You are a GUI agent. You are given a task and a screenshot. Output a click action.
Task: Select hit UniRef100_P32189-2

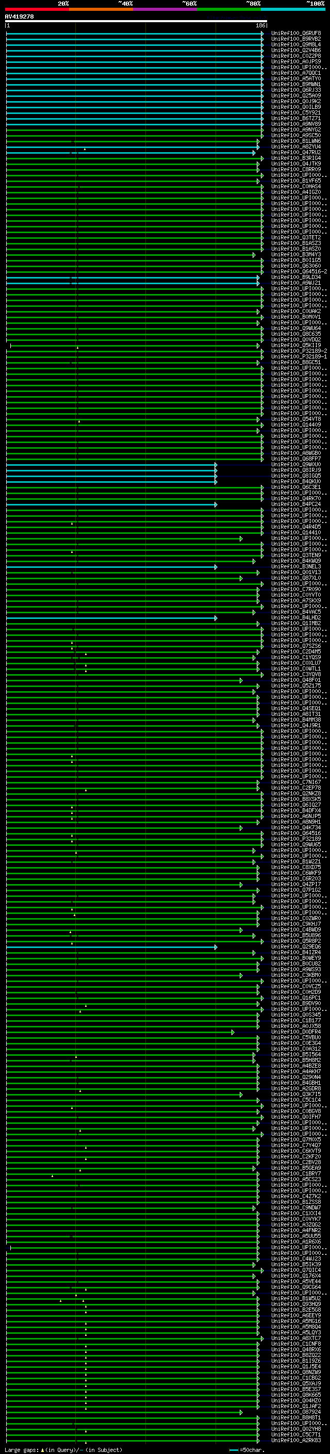pyautogui.click(x=299, y=351)
